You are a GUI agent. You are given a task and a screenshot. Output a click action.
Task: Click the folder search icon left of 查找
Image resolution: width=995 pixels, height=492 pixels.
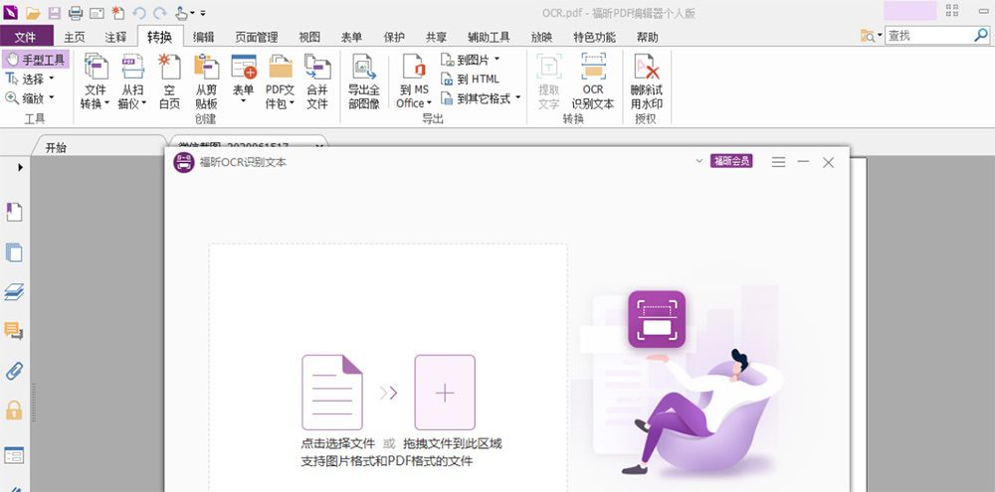[868, 36]
